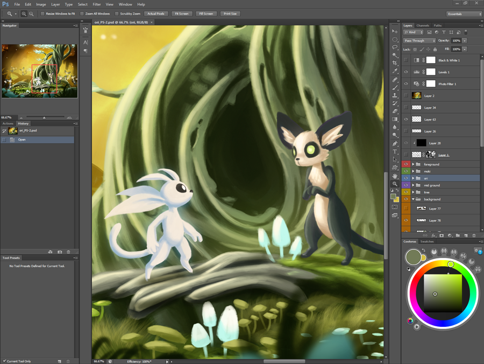Viewport: 484px width, 364px height.
Task: Select the Elliptical Marquee tool
Action: [x=395, y=39]
